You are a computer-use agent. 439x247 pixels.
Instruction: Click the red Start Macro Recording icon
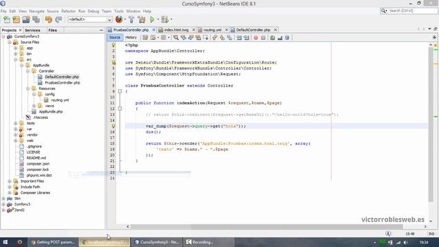pyautogui.click(x=256, y=38)
